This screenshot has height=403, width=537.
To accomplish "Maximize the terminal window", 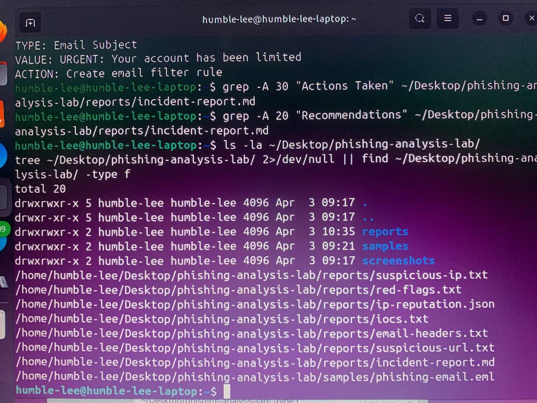I will (x=506, y=18).
